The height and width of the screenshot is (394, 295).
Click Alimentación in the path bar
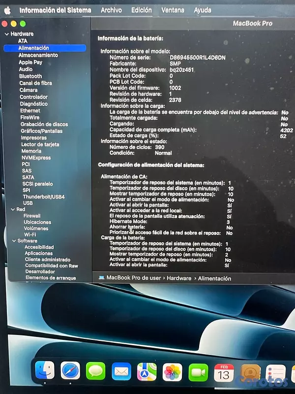click(x=214, y=279)
